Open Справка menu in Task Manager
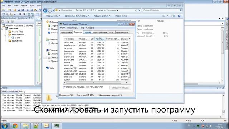The width and height of the screenshot is (229, 129). pyautogui.click(x=90, y=28)
